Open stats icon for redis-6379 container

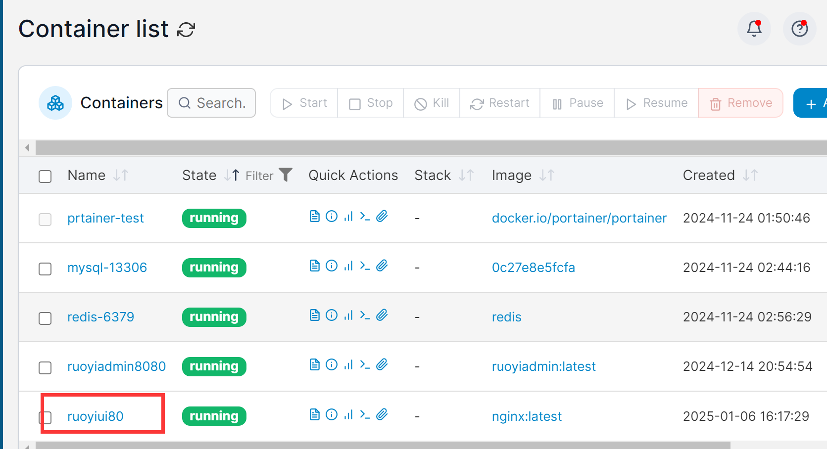[348, 315]
